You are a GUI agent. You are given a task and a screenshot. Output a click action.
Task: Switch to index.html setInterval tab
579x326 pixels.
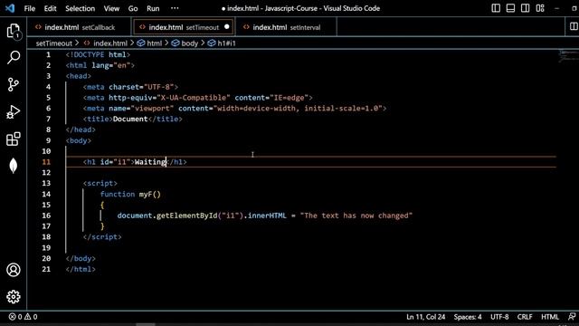coord(286,27)
